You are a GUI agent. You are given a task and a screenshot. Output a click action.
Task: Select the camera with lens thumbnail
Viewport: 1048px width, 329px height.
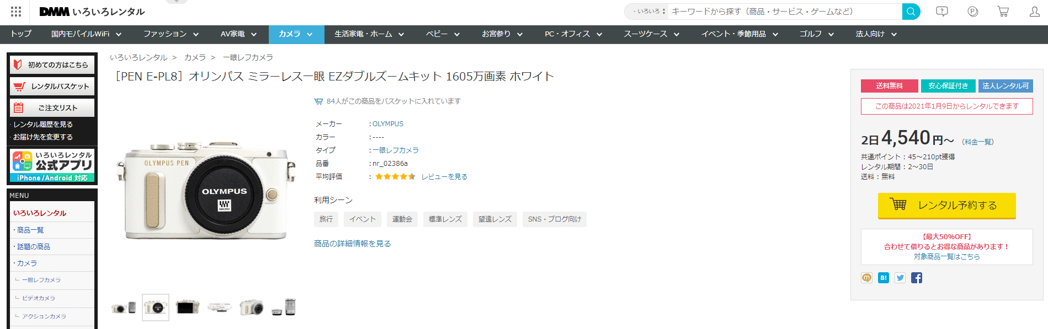252,308
